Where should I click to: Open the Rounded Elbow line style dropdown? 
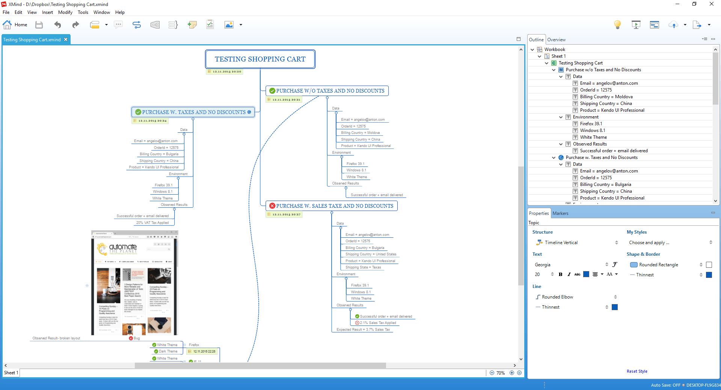(x=615, y=297)
